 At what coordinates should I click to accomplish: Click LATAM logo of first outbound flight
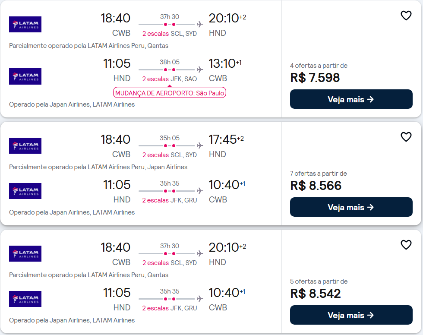[25, 24]
